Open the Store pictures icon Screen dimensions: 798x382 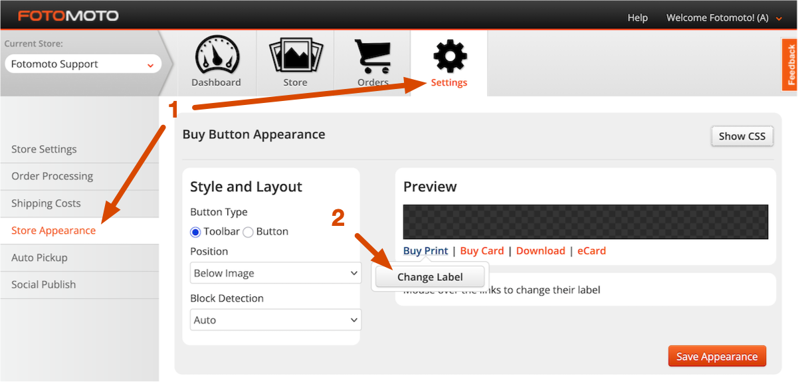296,56
